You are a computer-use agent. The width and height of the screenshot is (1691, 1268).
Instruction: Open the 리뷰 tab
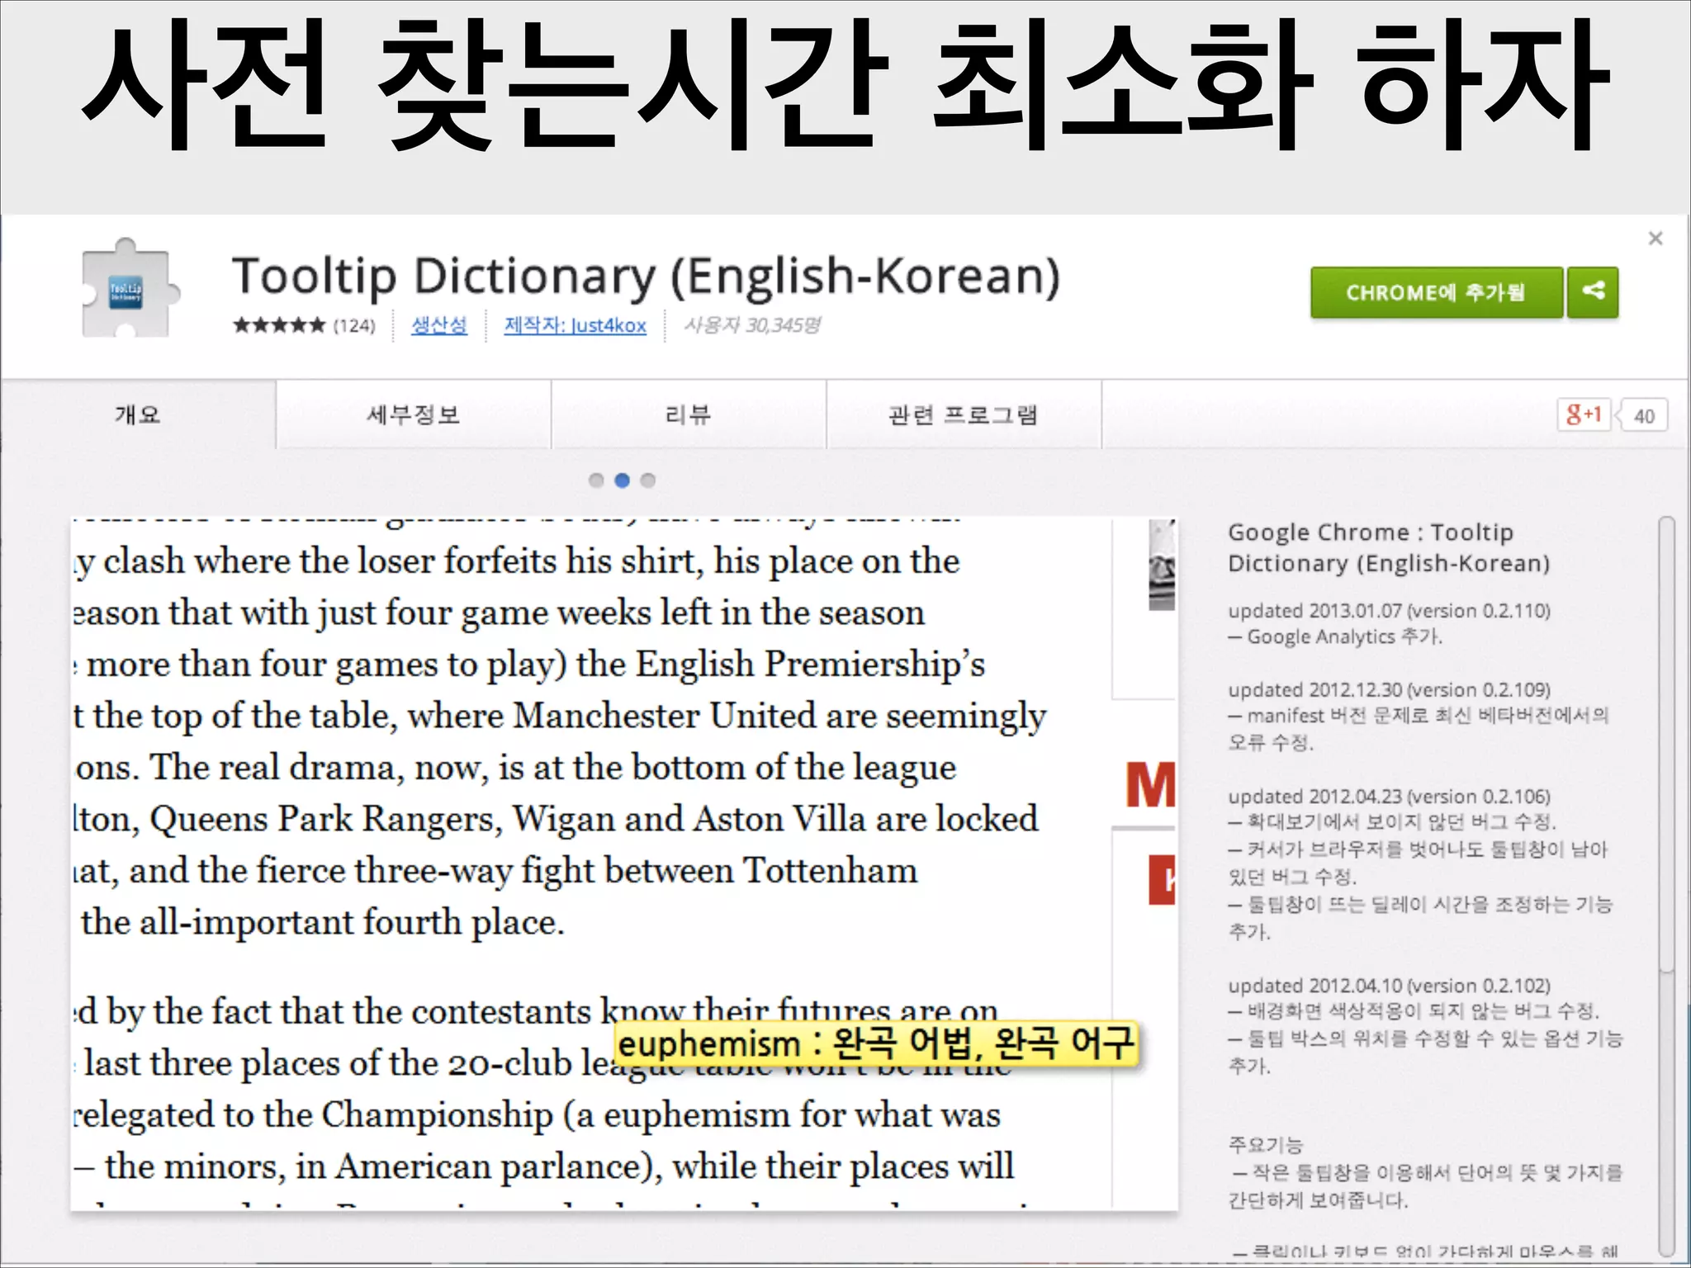pyautogui.click(x=688, y=414)
